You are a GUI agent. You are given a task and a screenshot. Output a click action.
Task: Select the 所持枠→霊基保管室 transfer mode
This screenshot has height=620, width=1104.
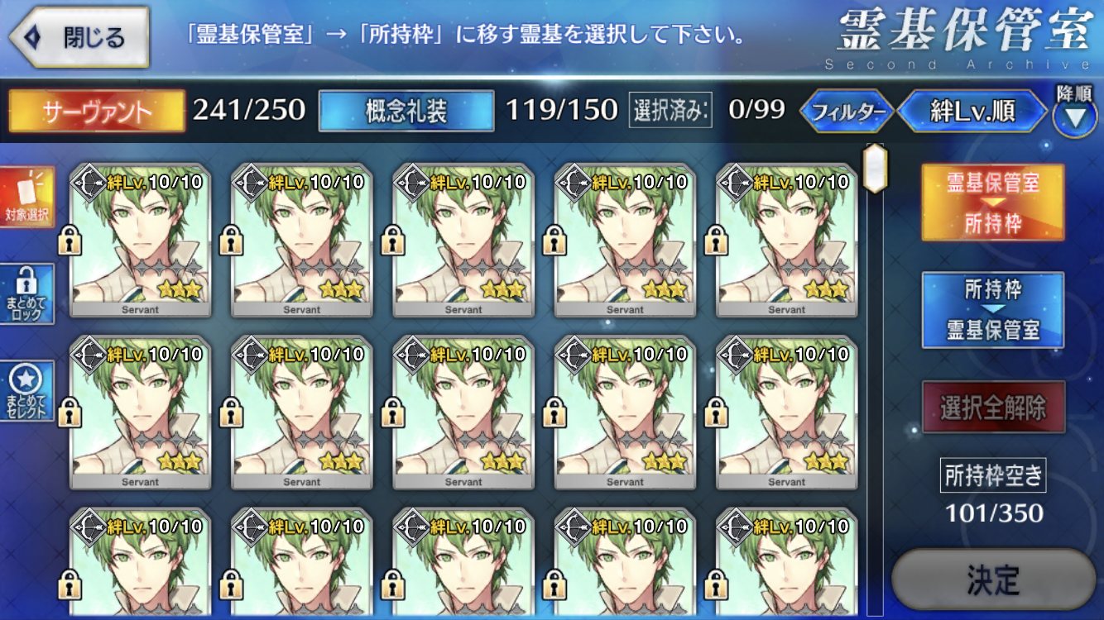[x=993, y=310]
